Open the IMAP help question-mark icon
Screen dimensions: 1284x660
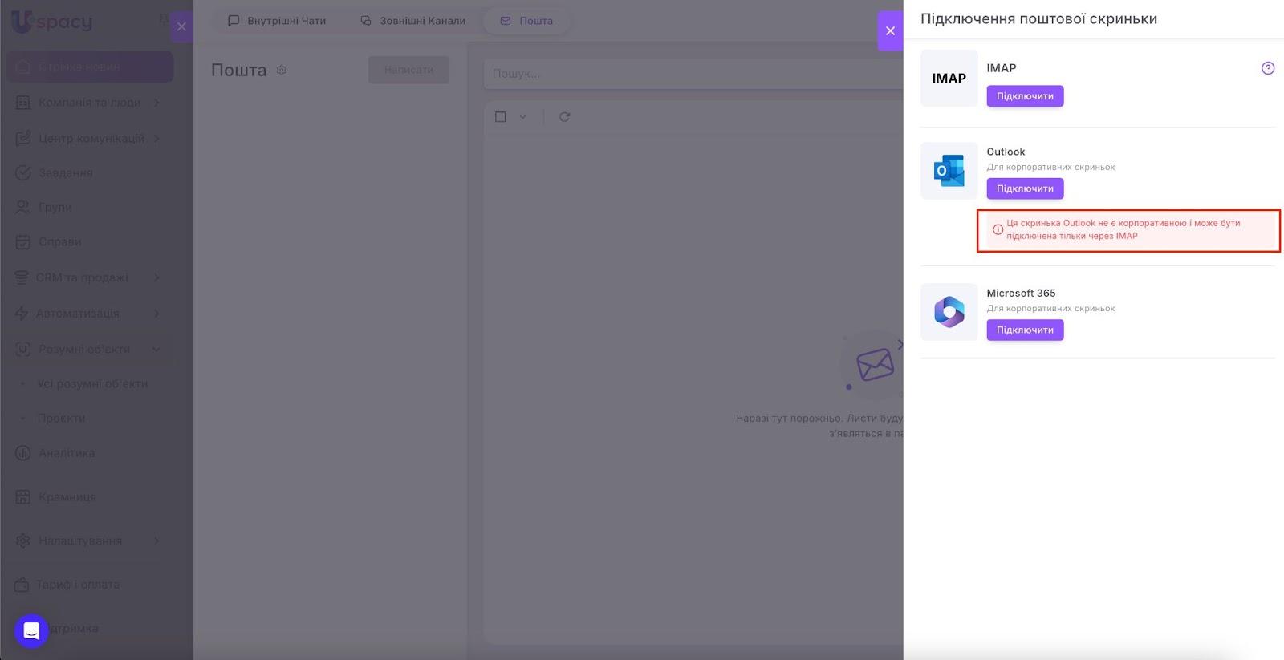1268,68
